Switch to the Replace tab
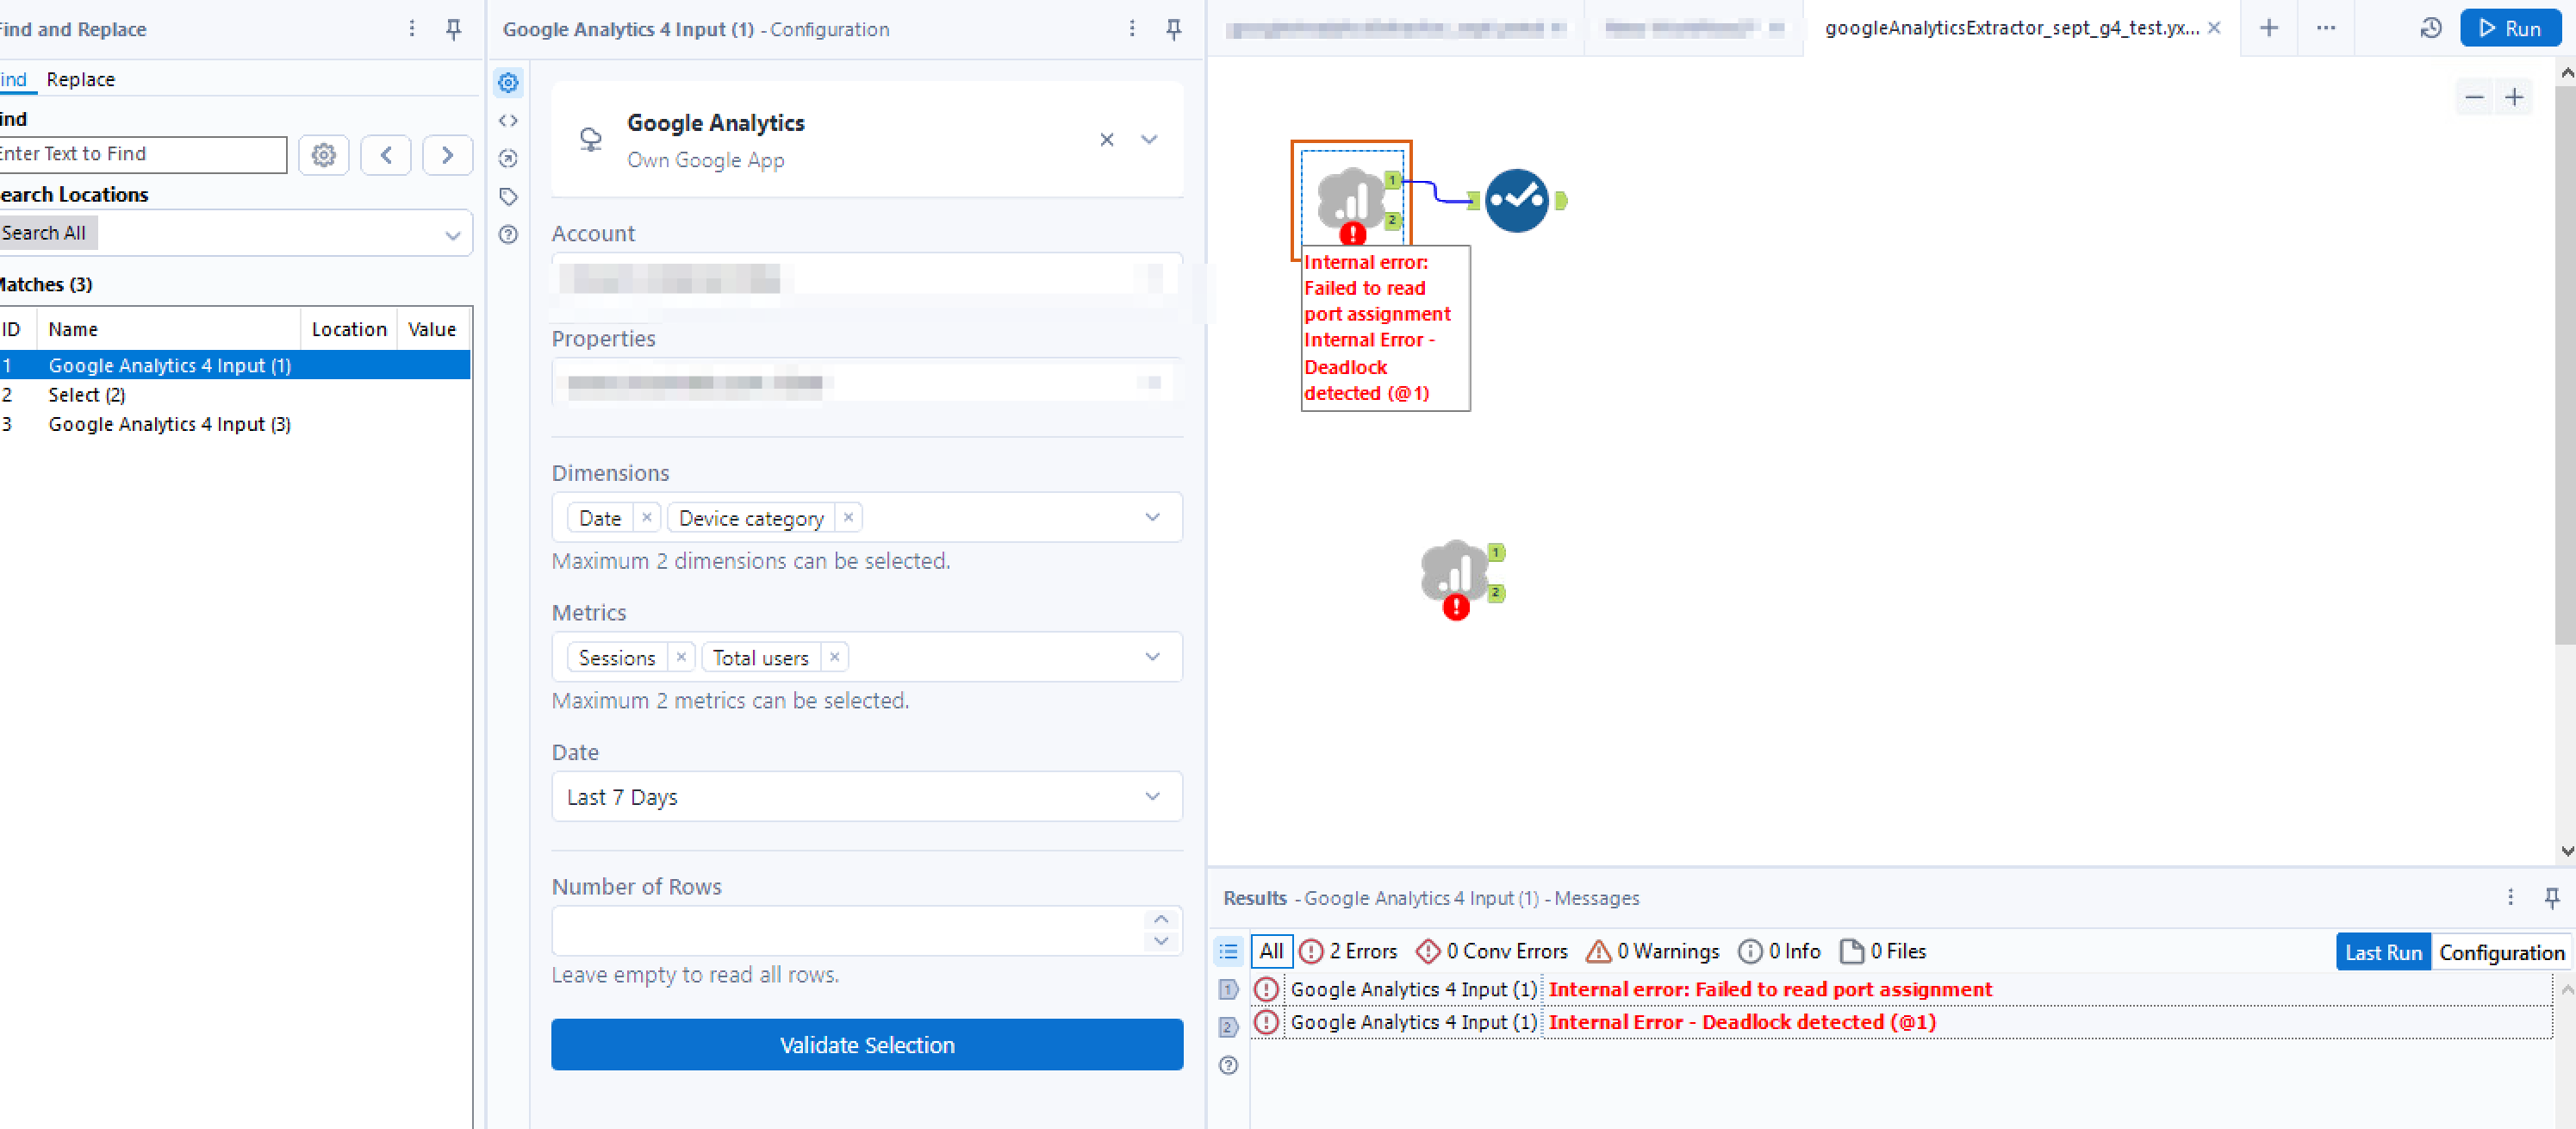Image resolution: width=2576 pixels, height=1129 pixels. (x=80, y=79)
